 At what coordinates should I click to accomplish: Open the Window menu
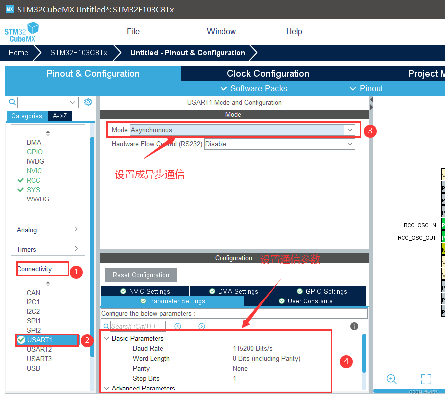[221, 31]
